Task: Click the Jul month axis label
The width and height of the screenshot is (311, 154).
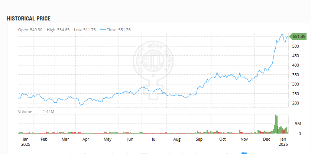Action: click(153, 139)
